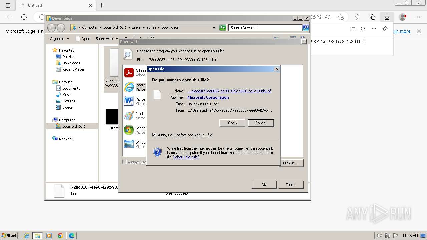Click Users in the address breadcrumb
The height and width of the screenshot is (240, 427).
pyautogui.click(x=136, y=27)
